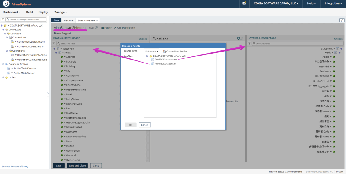The width and height of the screenshot is (346, 174).
Task: Close the Enter Name Here tab
Action: (97, 20)
